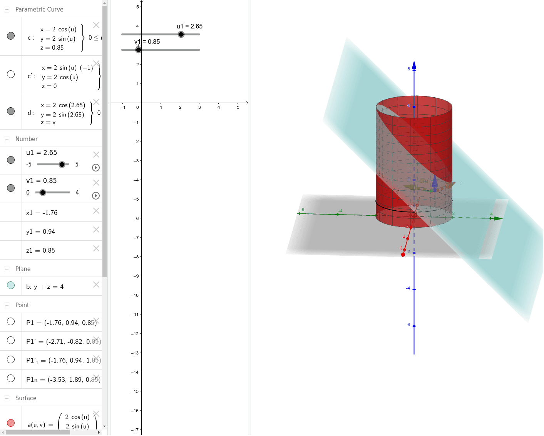544x436 pixels.
Task: Click the algebra panel vertical scrollbar
Action: (104, 138)
